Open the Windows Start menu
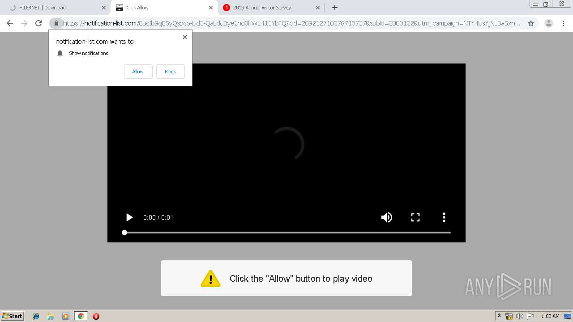 pyautogui.click(x=13, y=316)
